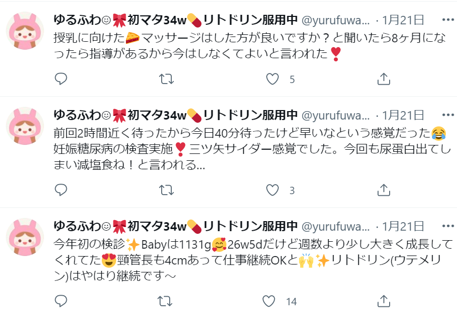
Task: Open more options for the first tweet
Action: (448, 20)
